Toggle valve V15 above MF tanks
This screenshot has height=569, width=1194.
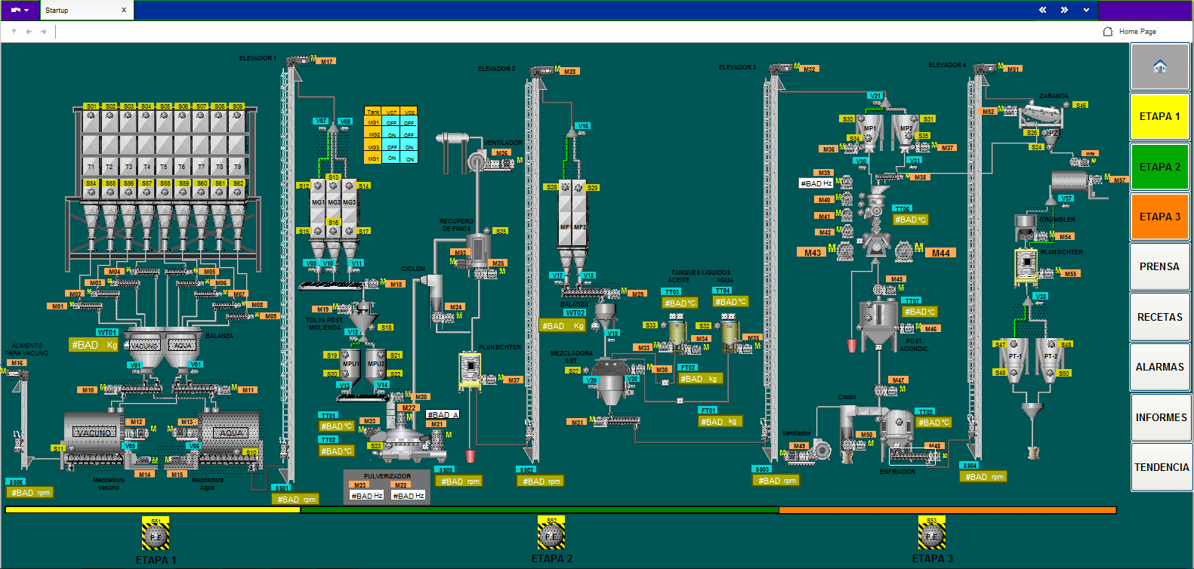click(x=582, y=126)
